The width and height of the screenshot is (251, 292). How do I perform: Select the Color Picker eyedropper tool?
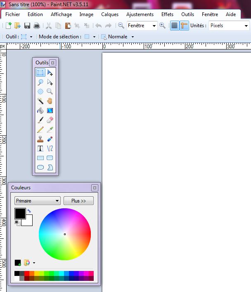50,130
